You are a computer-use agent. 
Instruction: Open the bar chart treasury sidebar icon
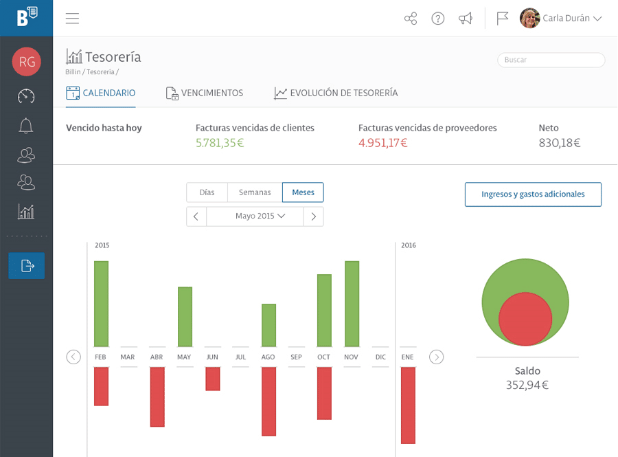pyautogui.click(x=26, y=212)
